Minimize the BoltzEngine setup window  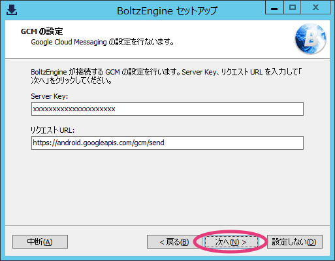pos(274,8)
